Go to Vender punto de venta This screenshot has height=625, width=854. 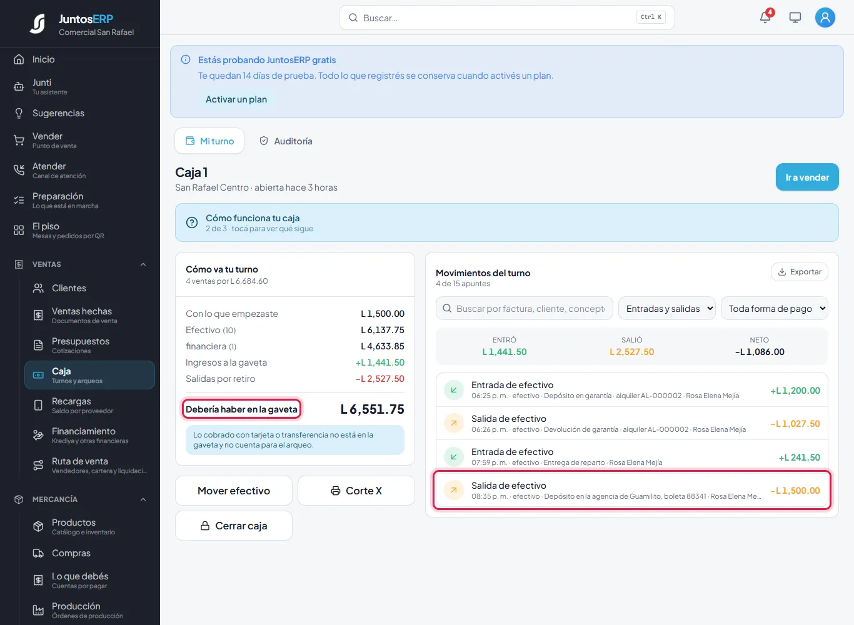80,141
